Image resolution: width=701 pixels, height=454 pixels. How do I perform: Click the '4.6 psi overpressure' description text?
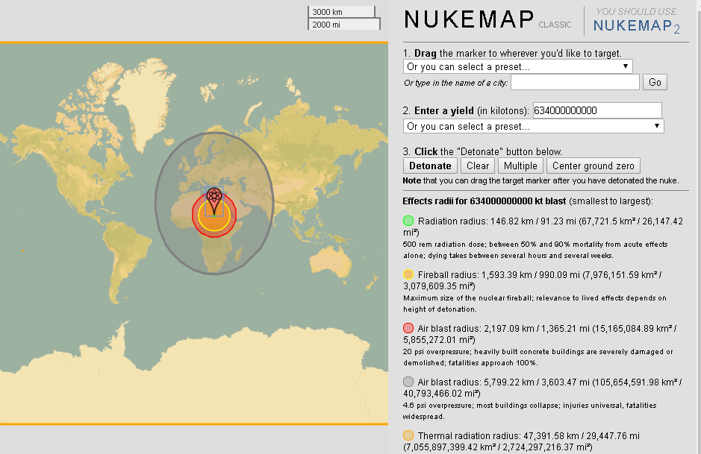point(530,411)
